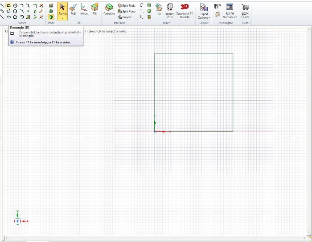
Task: Click BOM Quote
Action: coord(245,11)
